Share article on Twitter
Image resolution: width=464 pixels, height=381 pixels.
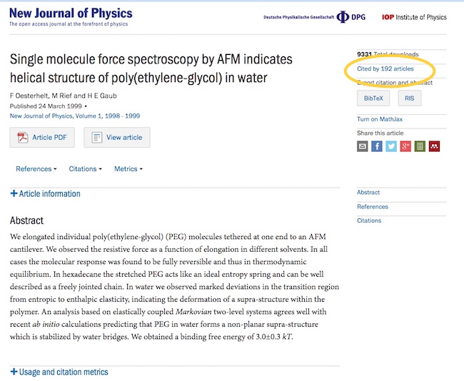[x=391, y=146]
